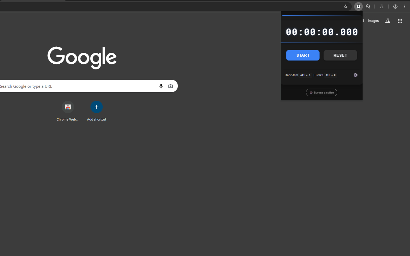The image size is (410, 256).
Task: Click the Alt + R shortcut badge
Action: point(331,75)
